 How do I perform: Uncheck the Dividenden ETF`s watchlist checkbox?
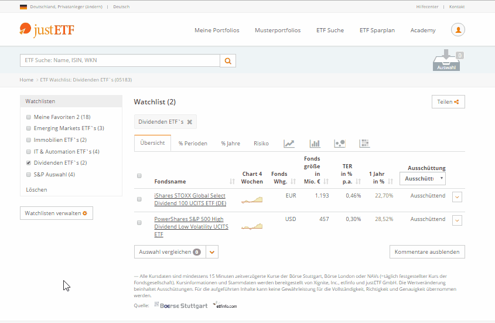coord(29,163)
